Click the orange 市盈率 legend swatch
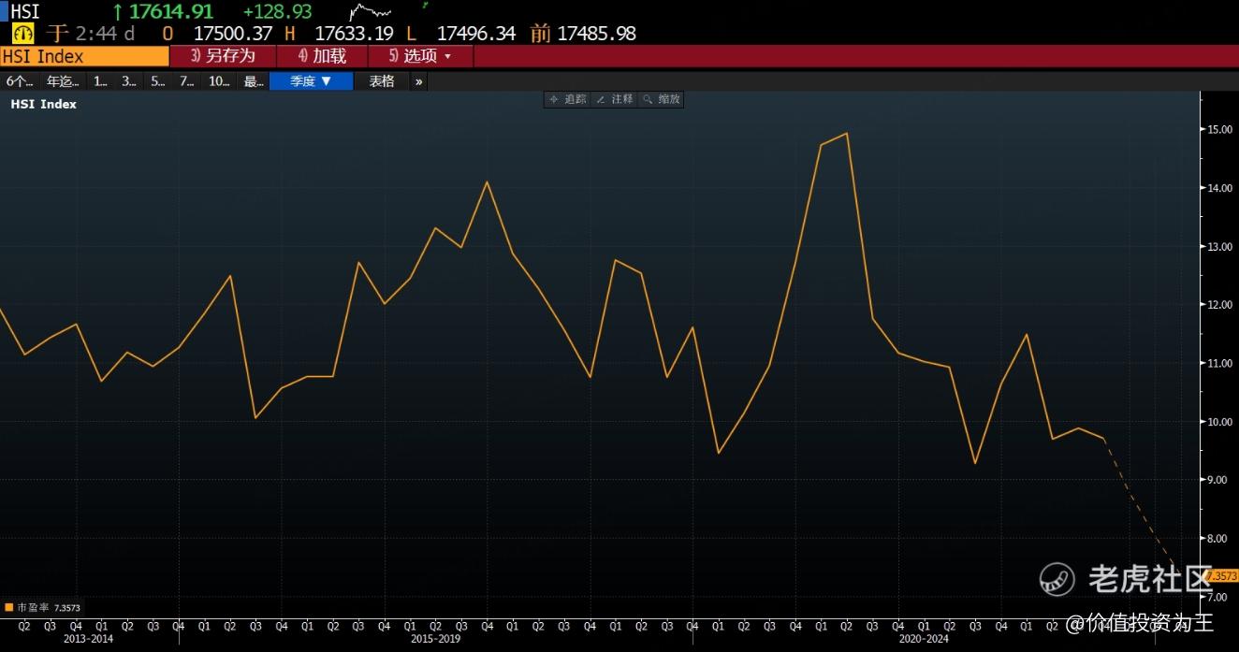 coord(9,608)
